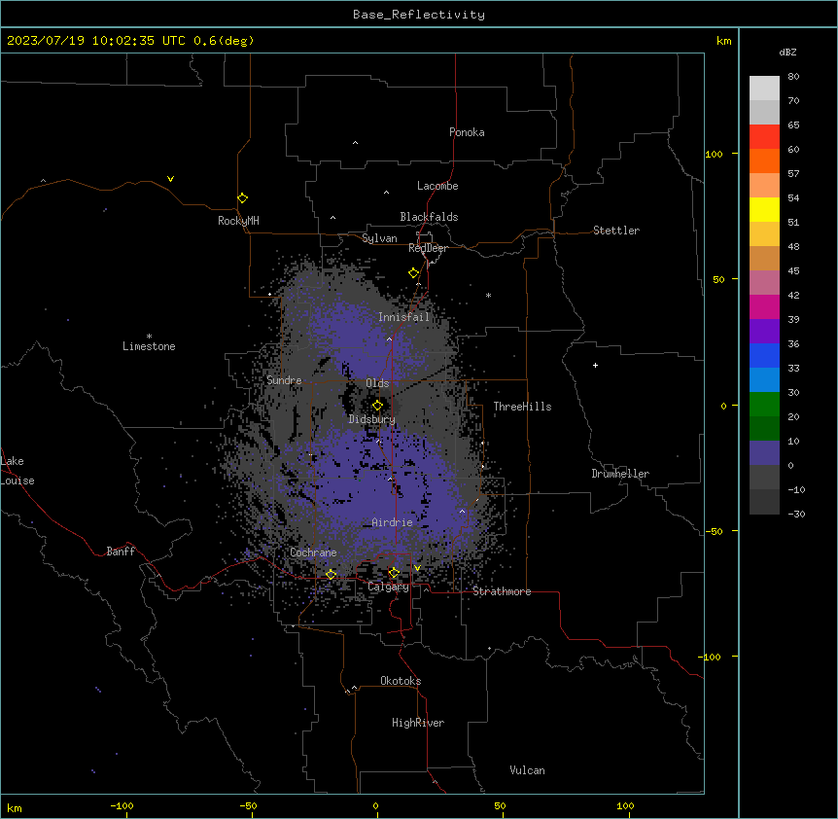This screenshot has width=838, height=819.
Task: Click the Vulcan town label
Action: (527, 770)
